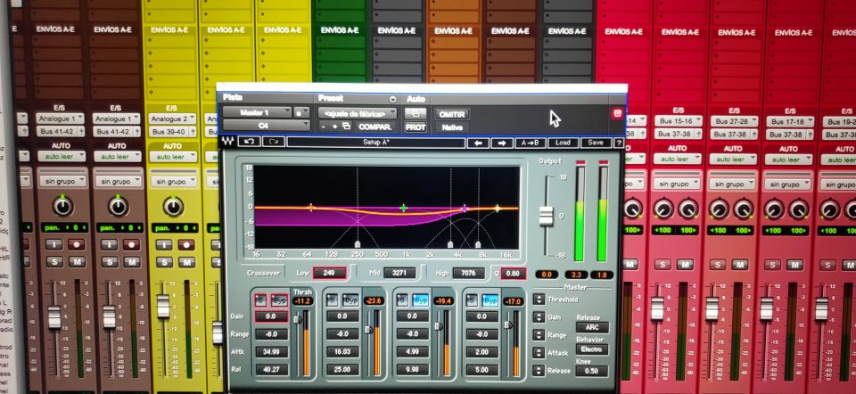Go to previous Waves preset with left arrow
This screenshot has height=394, width=856.
click(x=478, y=143)
